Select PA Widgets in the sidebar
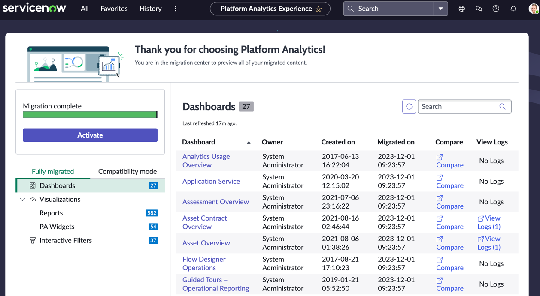 pyautogui.click(x=57, y=227)
